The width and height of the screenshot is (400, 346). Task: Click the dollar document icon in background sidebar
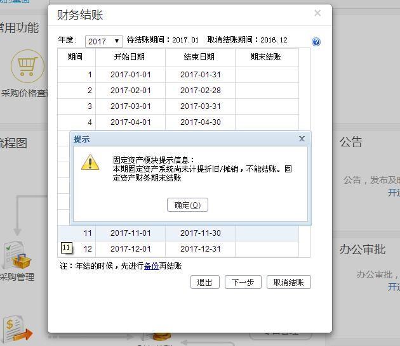tap(17, 328)
